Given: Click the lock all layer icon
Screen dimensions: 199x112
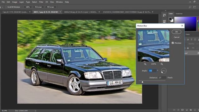Looking at the screenshot, I should pos(188,48).
